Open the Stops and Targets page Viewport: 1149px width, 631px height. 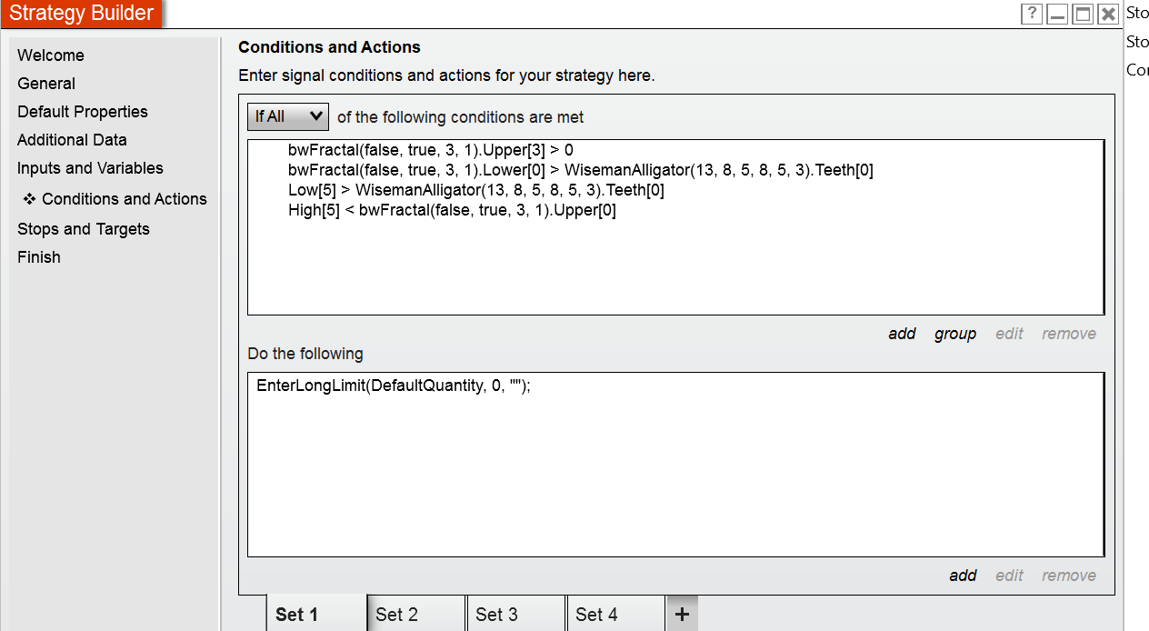pos(84,229)
